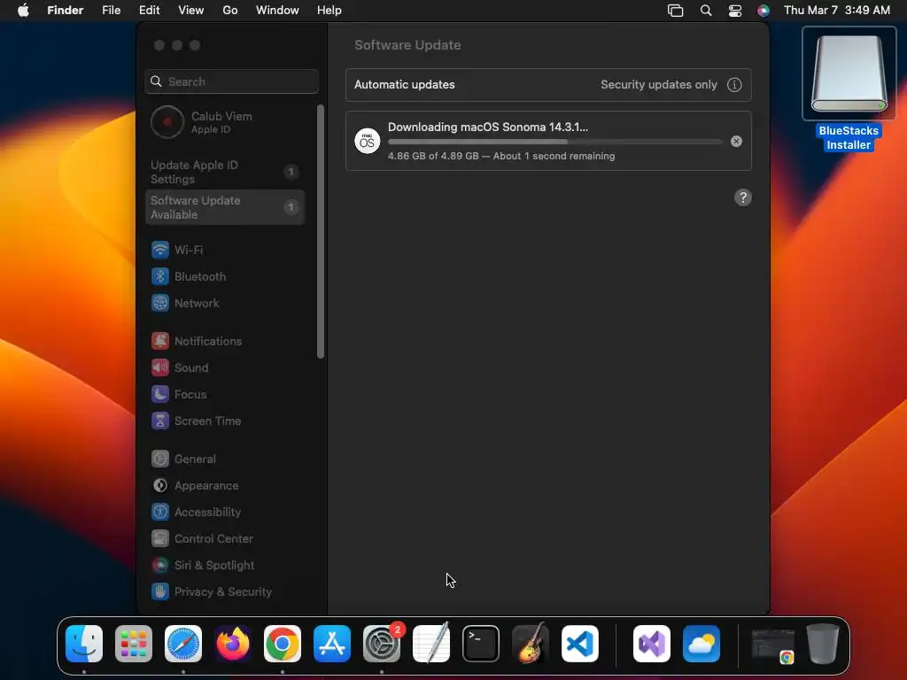Open Control Center from menu bar
907x680 pixels.
point(734,11)
